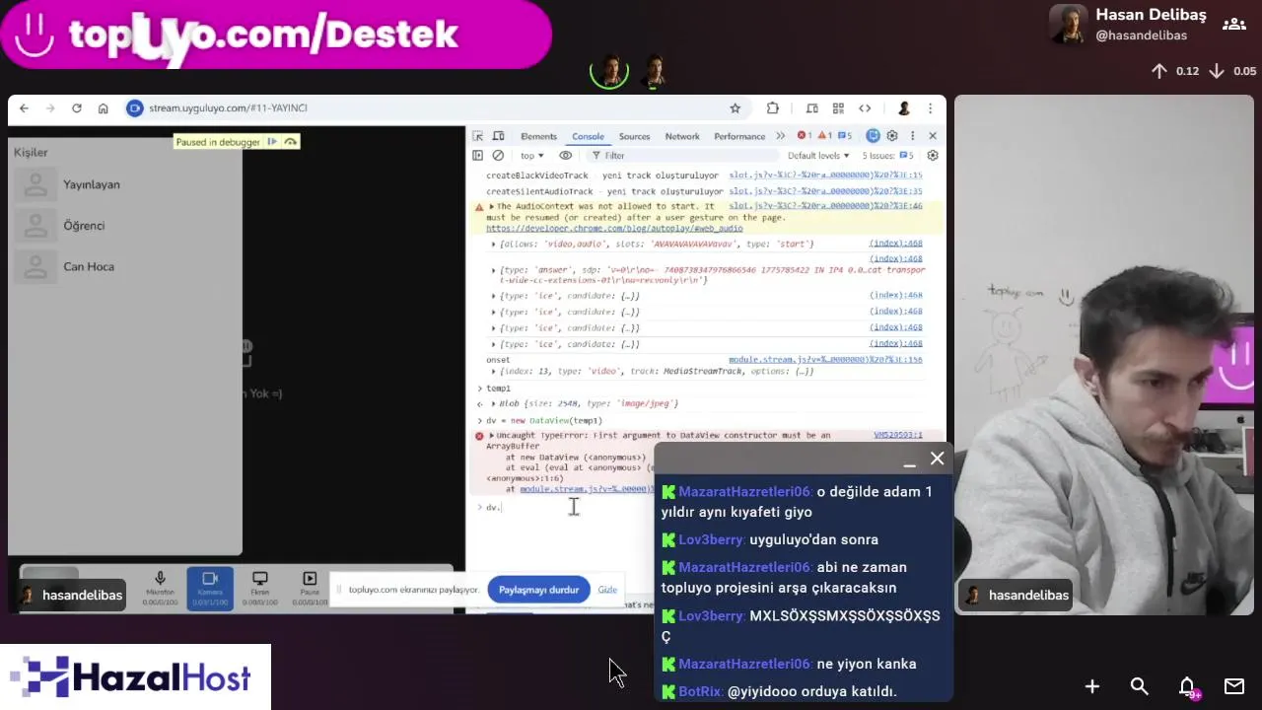Click the QR code toolbar icon
The width and height of the screenshot is (1262, 710).
[x=838, y=108]
